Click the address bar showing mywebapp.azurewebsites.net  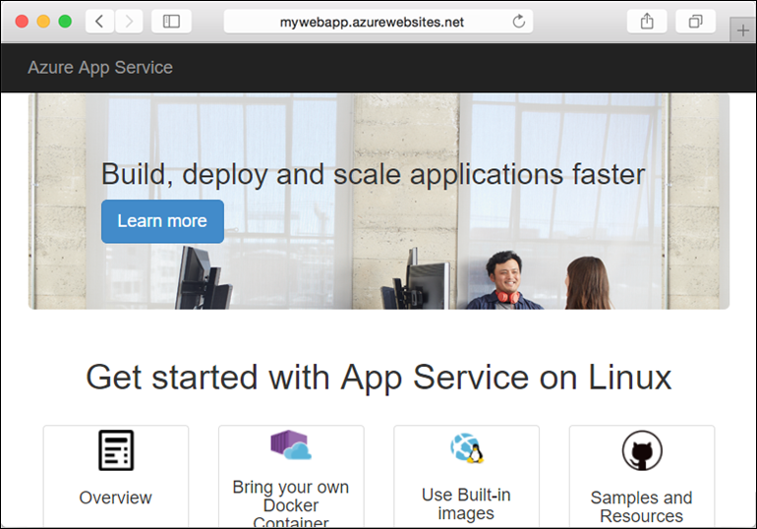378,22
